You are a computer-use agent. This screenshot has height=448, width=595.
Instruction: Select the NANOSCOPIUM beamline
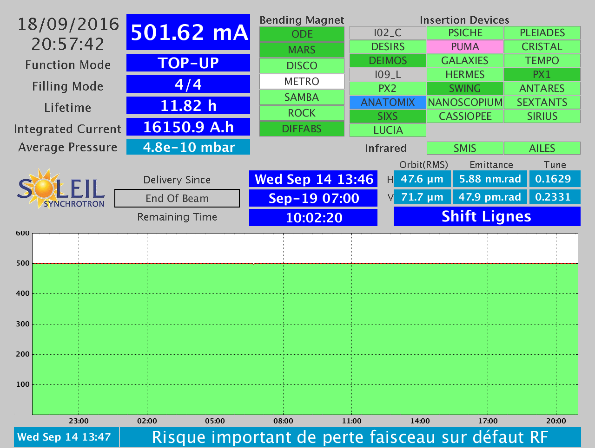[465, 103]
